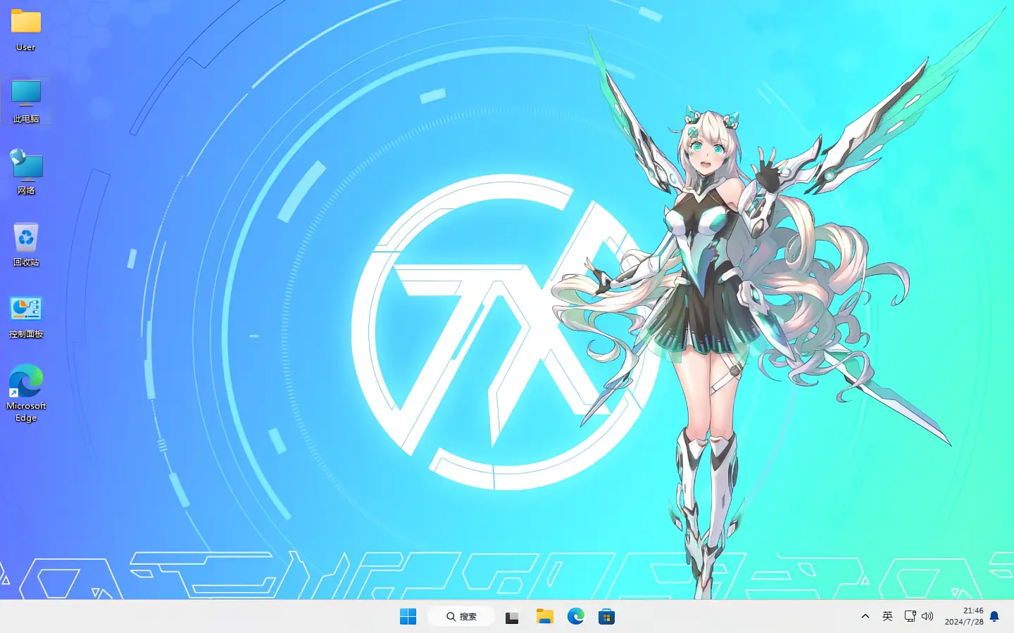The height and width of the screenshot is (633, 1014).
Task: Open network status in system tray
Action: tap(910, 617)
